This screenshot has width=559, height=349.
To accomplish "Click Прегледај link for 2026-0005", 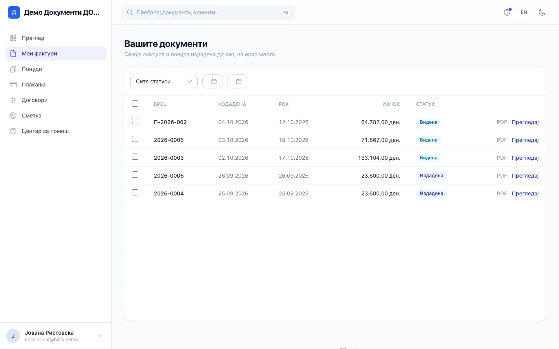I will pos(525,140).
